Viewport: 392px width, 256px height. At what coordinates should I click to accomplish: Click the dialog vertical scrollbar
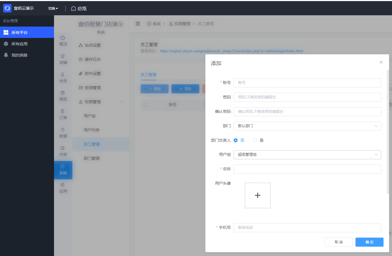(x=388, y=132)
